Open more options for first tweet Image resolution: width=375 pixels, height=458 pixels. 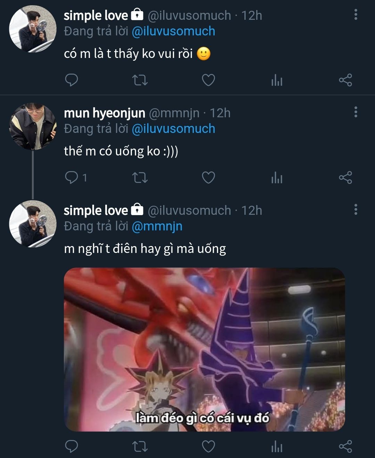point(356,15)
